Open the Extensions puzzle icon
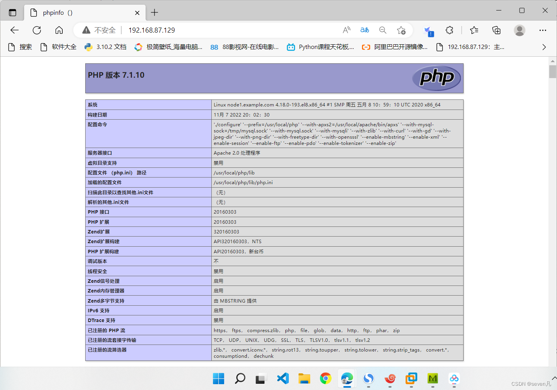 pos(450,30)
